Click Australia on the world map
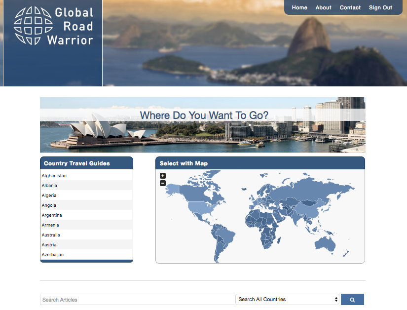This screenshot has height=310, width=407. coord(326,242)
